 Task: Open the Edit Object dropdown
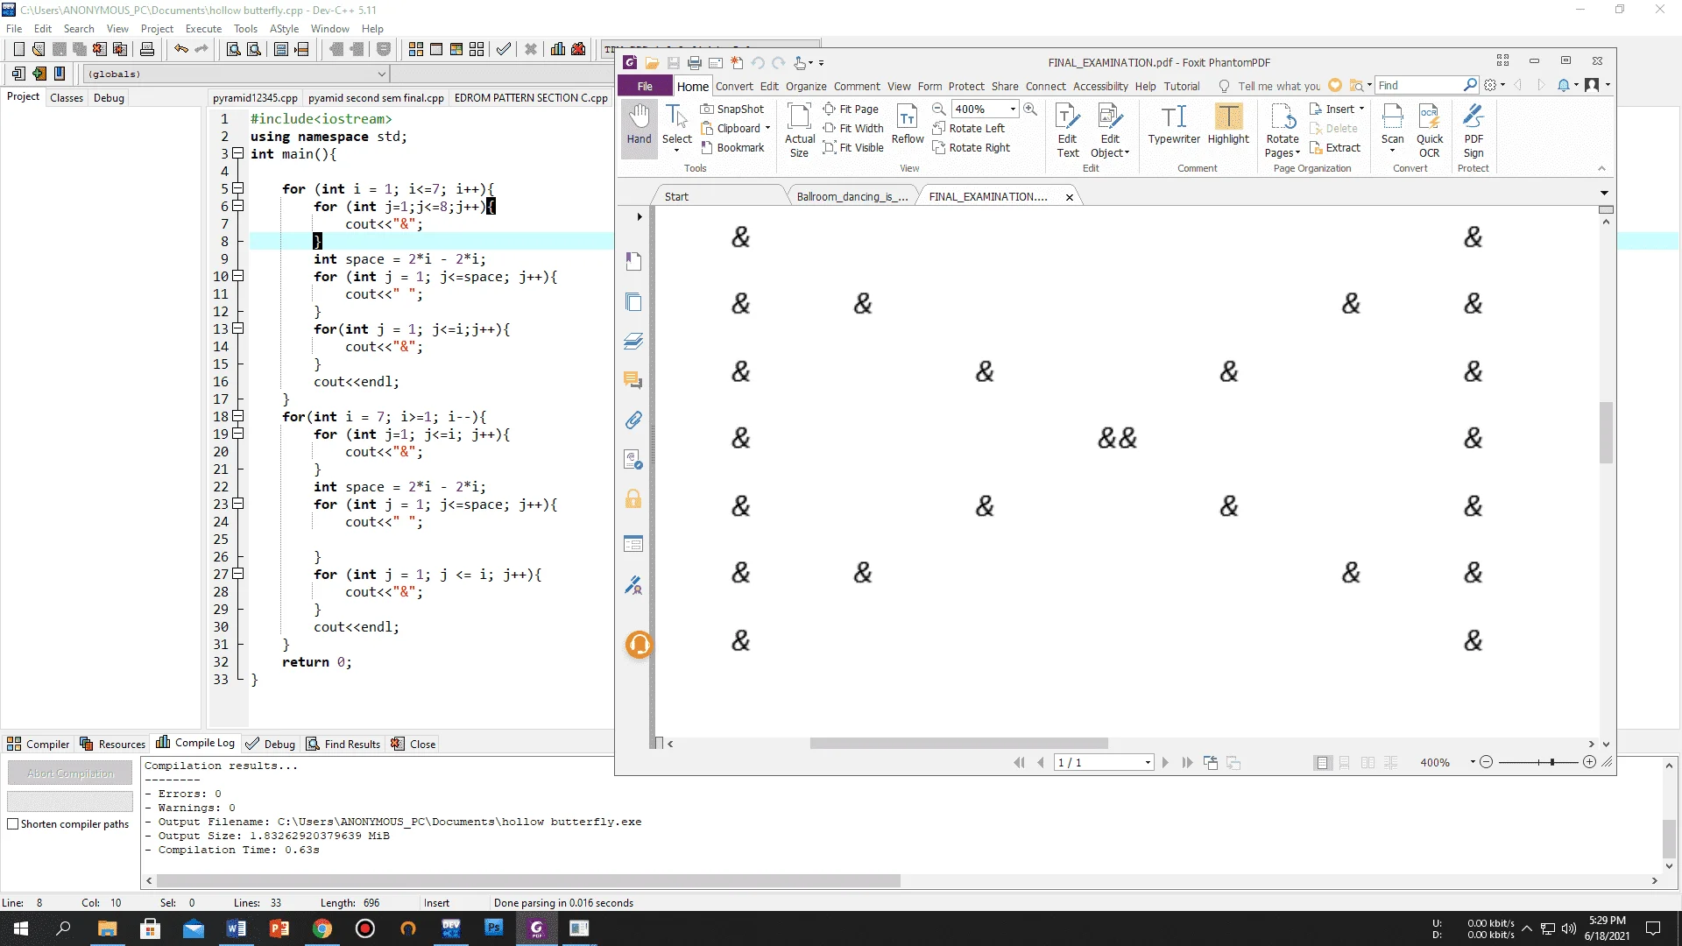1110,130
